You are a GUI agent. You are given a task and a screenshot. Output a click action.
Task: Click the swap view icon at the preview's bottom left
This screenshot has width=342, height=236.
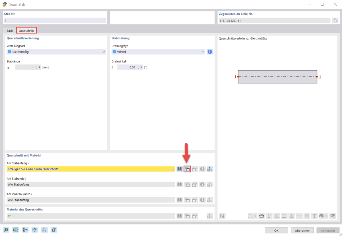(222, 216)
